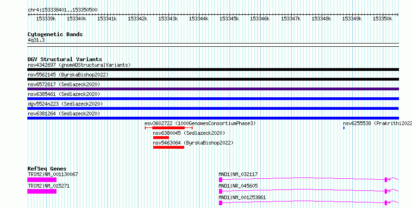Click the second exon of MND1|NM_001253861
The width and height of the screenshot is (412, 208).
pos(386,203)
